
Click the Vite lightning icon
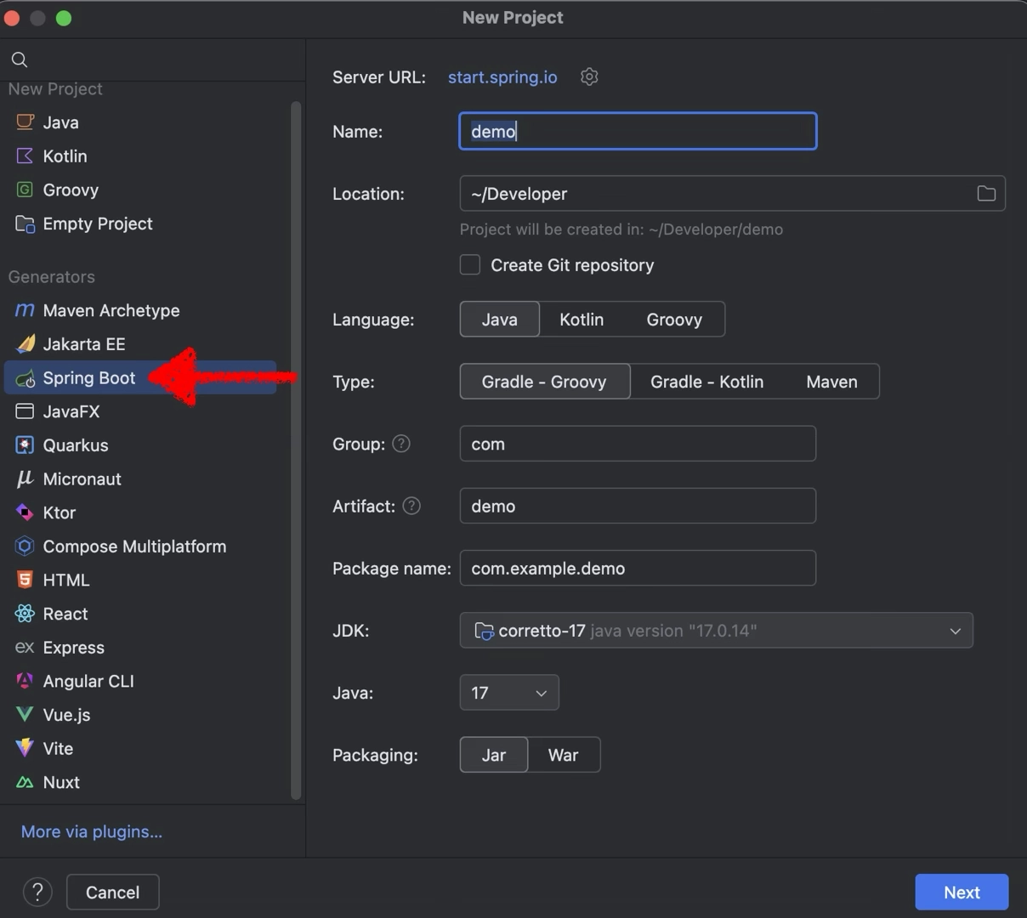[x=26, y=748]
